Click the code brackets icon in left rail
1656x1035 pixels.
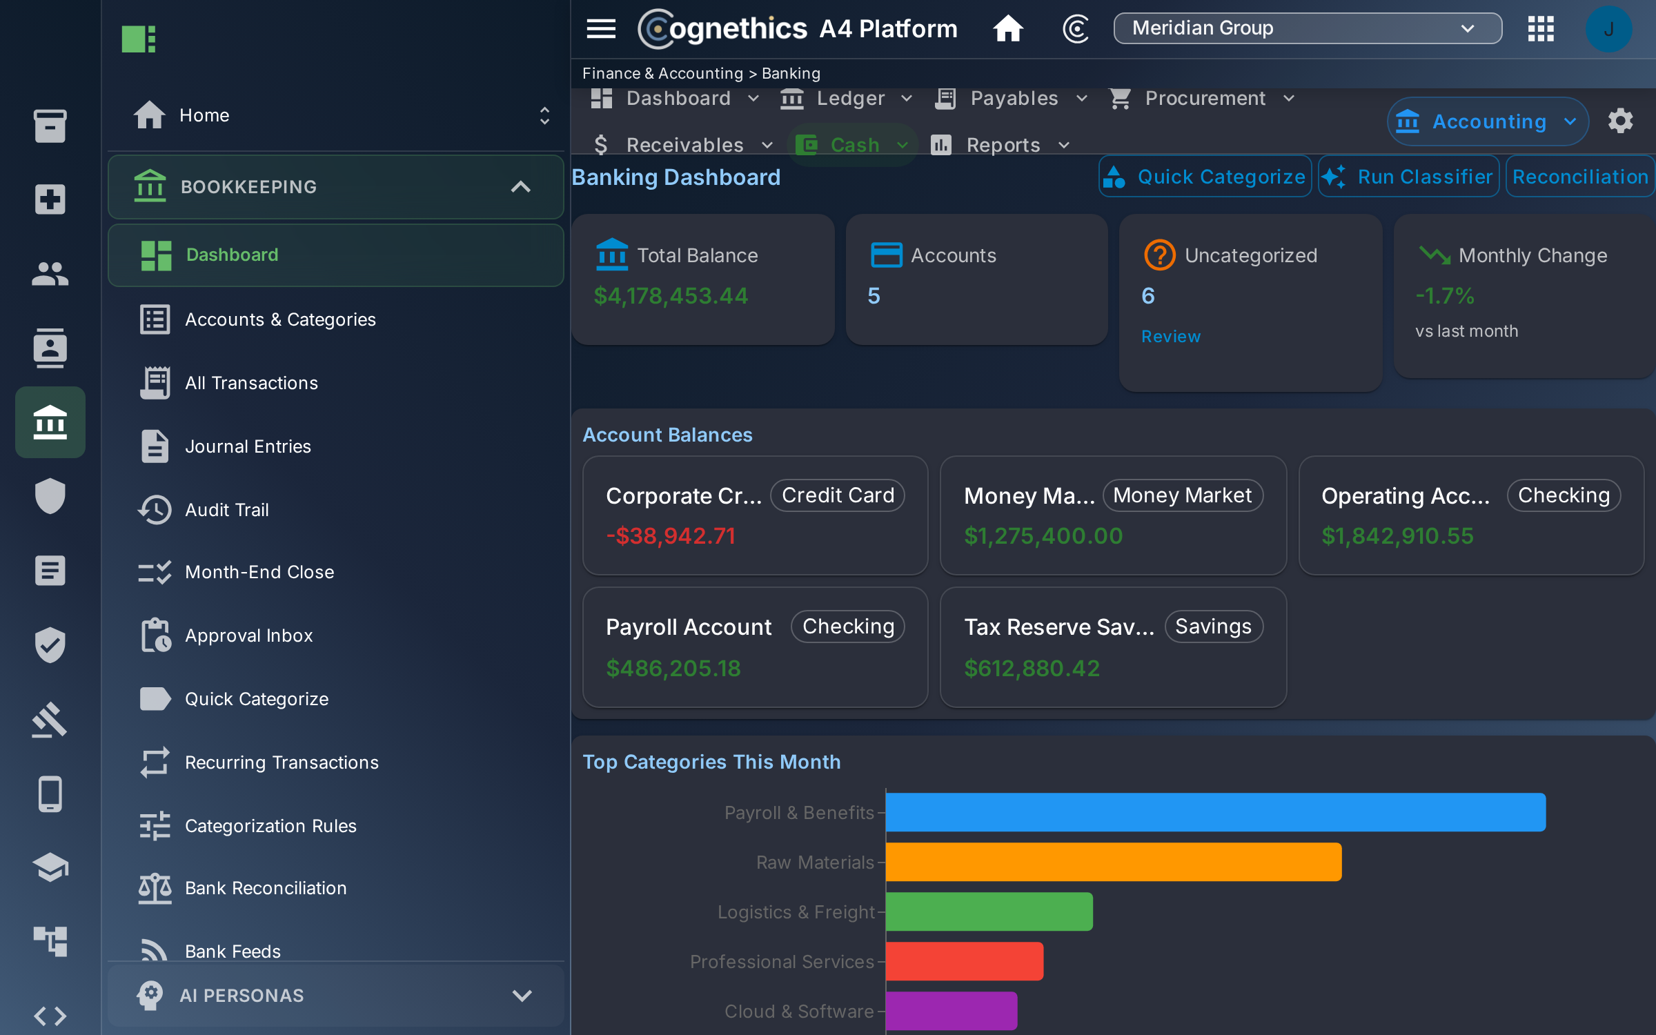[x=50, y=1015]
